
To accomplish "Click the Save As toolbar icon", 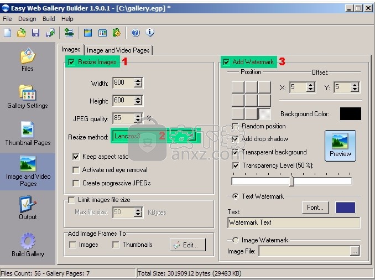I will click(50, 33).
